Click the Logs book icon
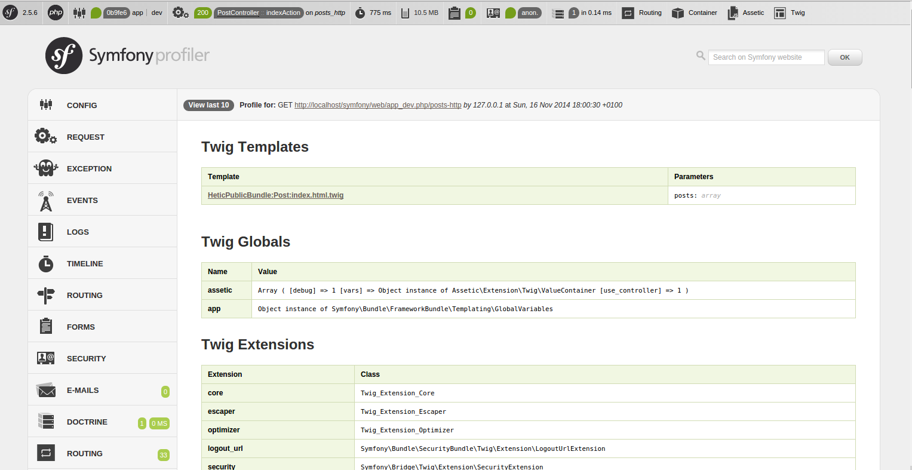Viewport: 912px width, 470px height. [x=46, y=232]
